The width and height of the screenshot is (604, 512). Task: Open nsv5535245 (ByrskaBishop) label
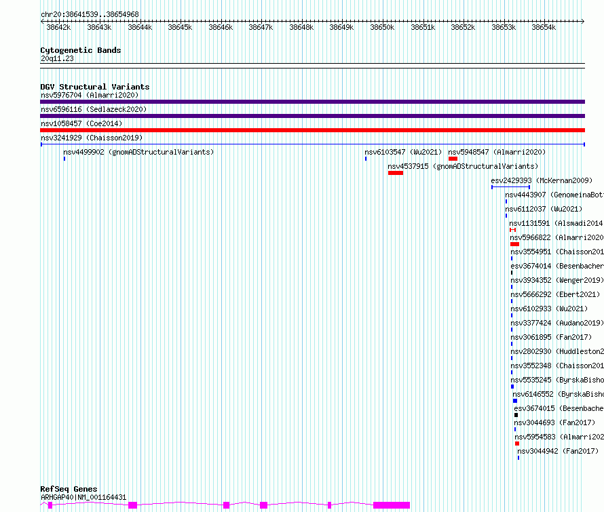(x=557, y=380)
